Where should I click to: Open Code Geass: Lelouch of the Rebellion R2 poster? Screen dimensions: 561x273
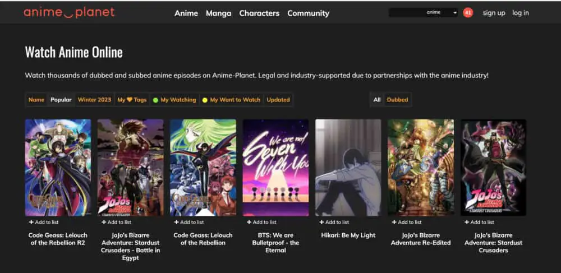tap(58, 168)
